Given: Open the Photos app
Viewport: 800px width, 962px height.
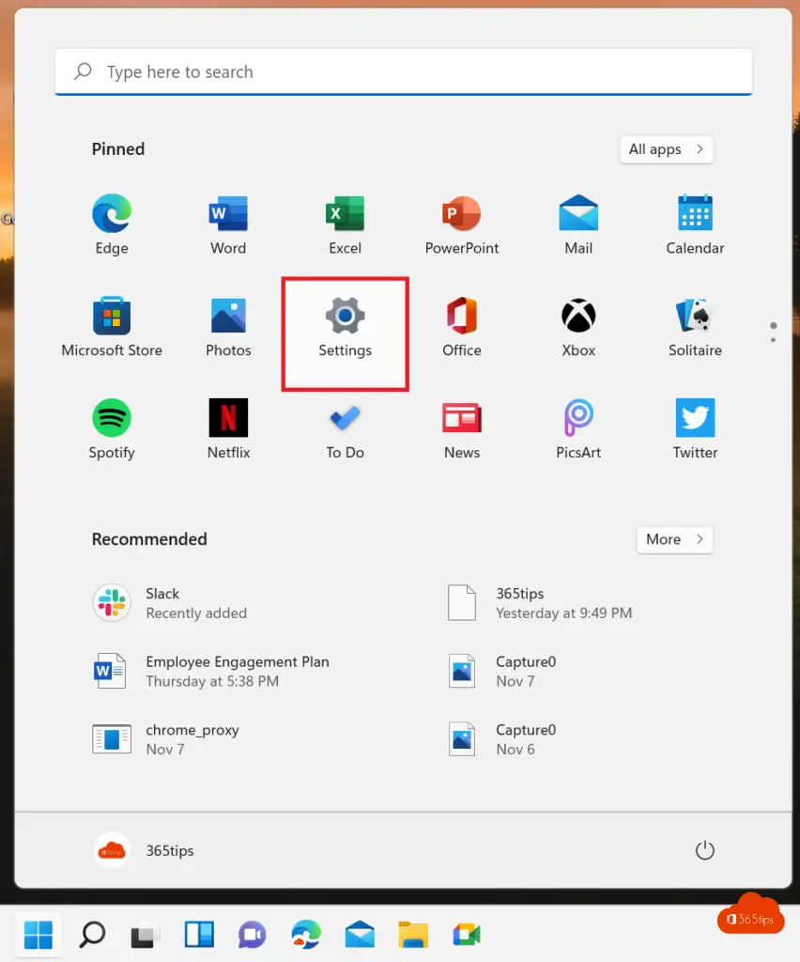Looking at the screenshot, I should [228, 328].
